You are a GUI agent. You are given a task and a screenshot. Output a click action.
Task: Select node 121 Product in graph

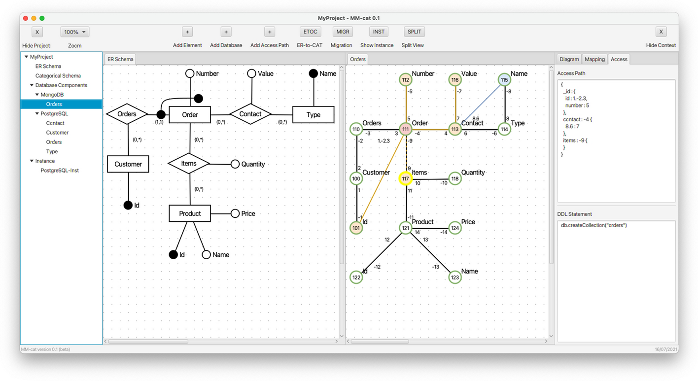click(x=405, y=228)
